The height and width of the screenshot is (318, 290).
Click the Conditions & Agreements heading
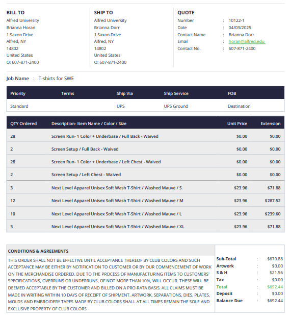38,251
